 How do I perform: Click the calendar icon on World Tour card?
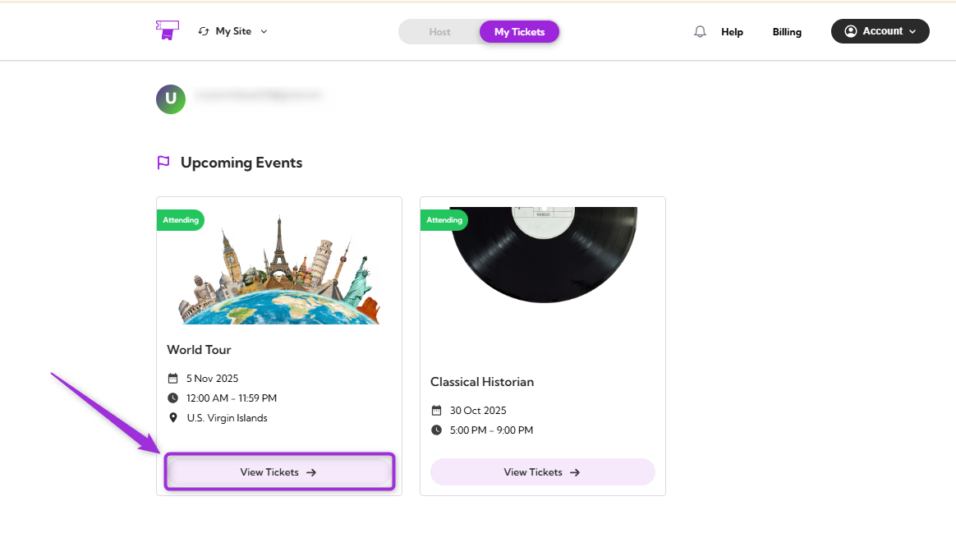click(x=172, y=378)
